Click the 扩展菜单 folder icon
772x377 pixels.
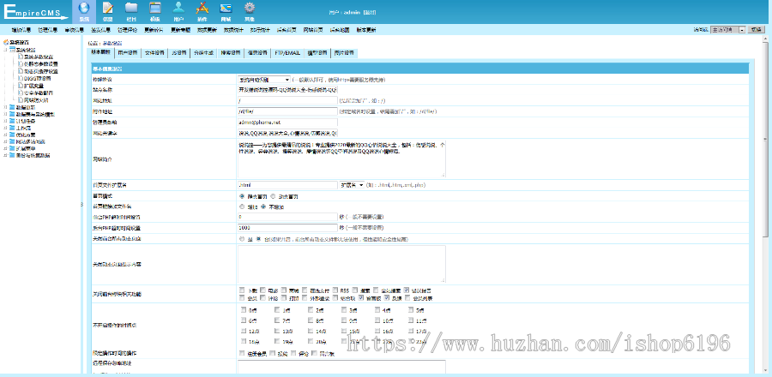click(x=12, y=148)
